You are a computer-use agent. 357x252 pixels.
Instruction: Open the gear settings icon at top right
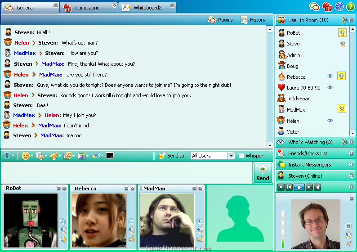(339, 7)
